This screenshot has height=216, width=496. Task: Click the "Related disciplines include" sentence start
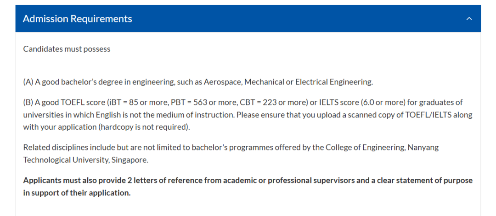65,147
